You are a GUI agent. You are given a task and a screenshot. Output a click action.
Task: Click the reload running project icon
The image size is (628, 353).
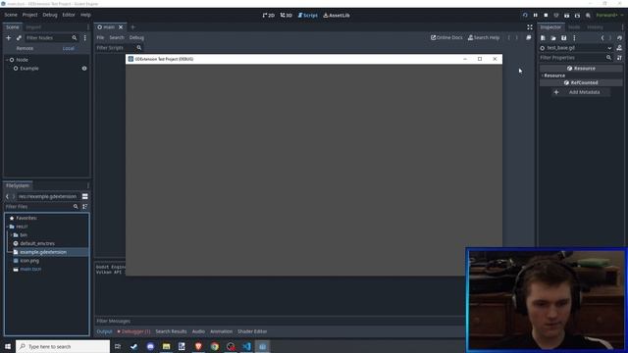(x=525, y=16)
